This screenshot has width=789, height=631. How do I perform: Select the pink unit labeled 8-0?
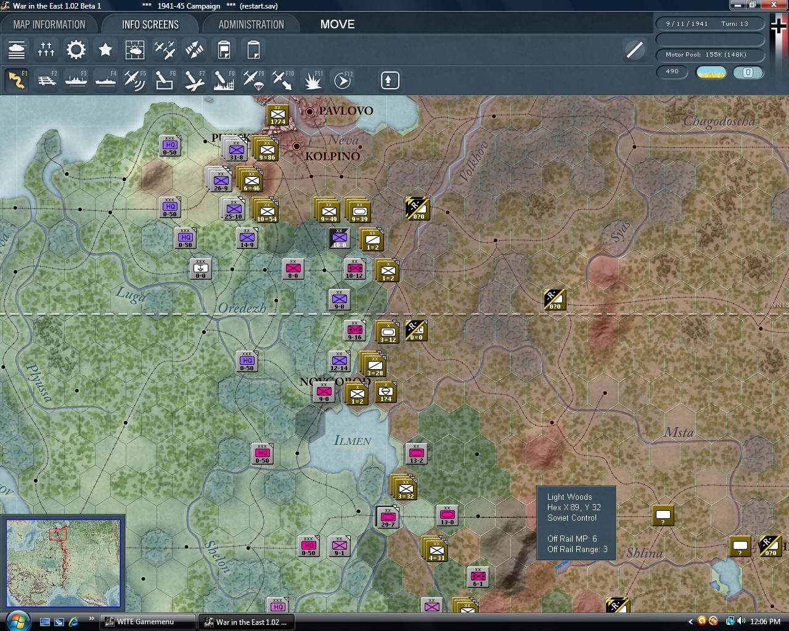[x=293, y=269]
